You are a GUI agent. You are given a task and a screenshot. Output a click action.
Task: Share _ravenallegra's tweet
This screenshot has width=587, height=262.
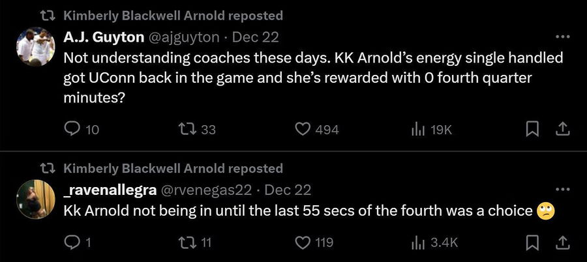[x=560, y=242]
